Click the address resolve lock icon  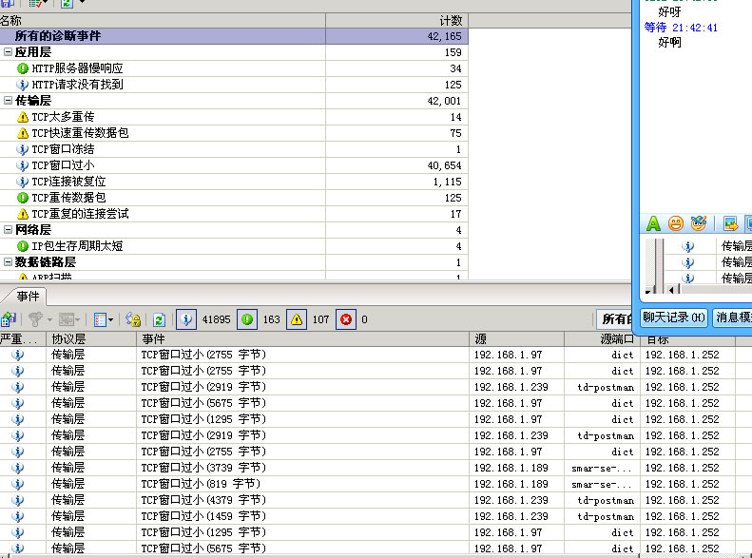coord(134,319)
